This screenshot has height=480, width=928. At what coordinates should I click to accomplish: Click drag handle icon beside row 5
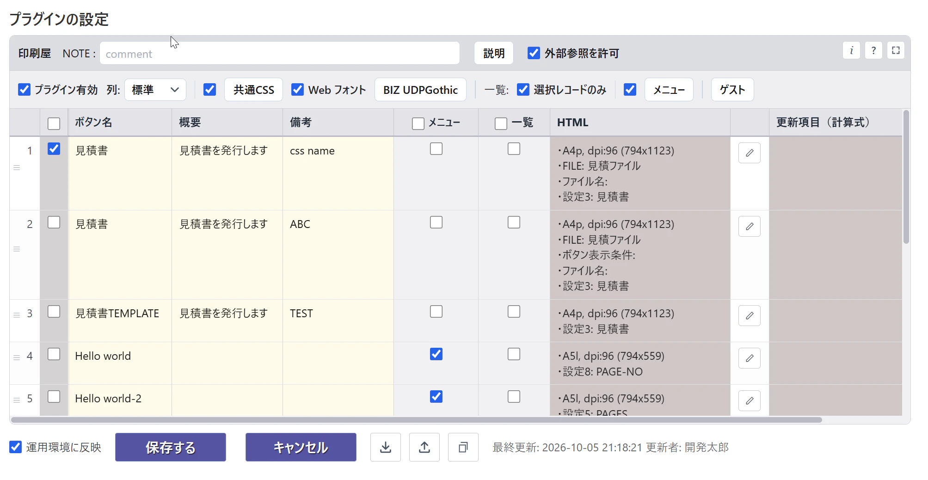[x=17, y=400]
